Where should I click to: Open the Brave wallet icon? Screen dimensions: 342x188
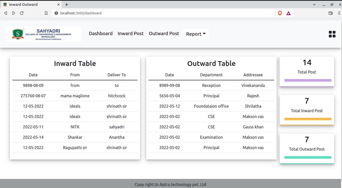coord(330,13)
